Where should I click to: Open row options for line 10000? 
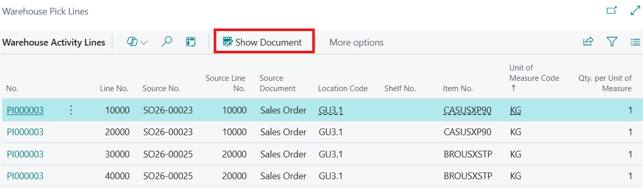pos(71,110)
